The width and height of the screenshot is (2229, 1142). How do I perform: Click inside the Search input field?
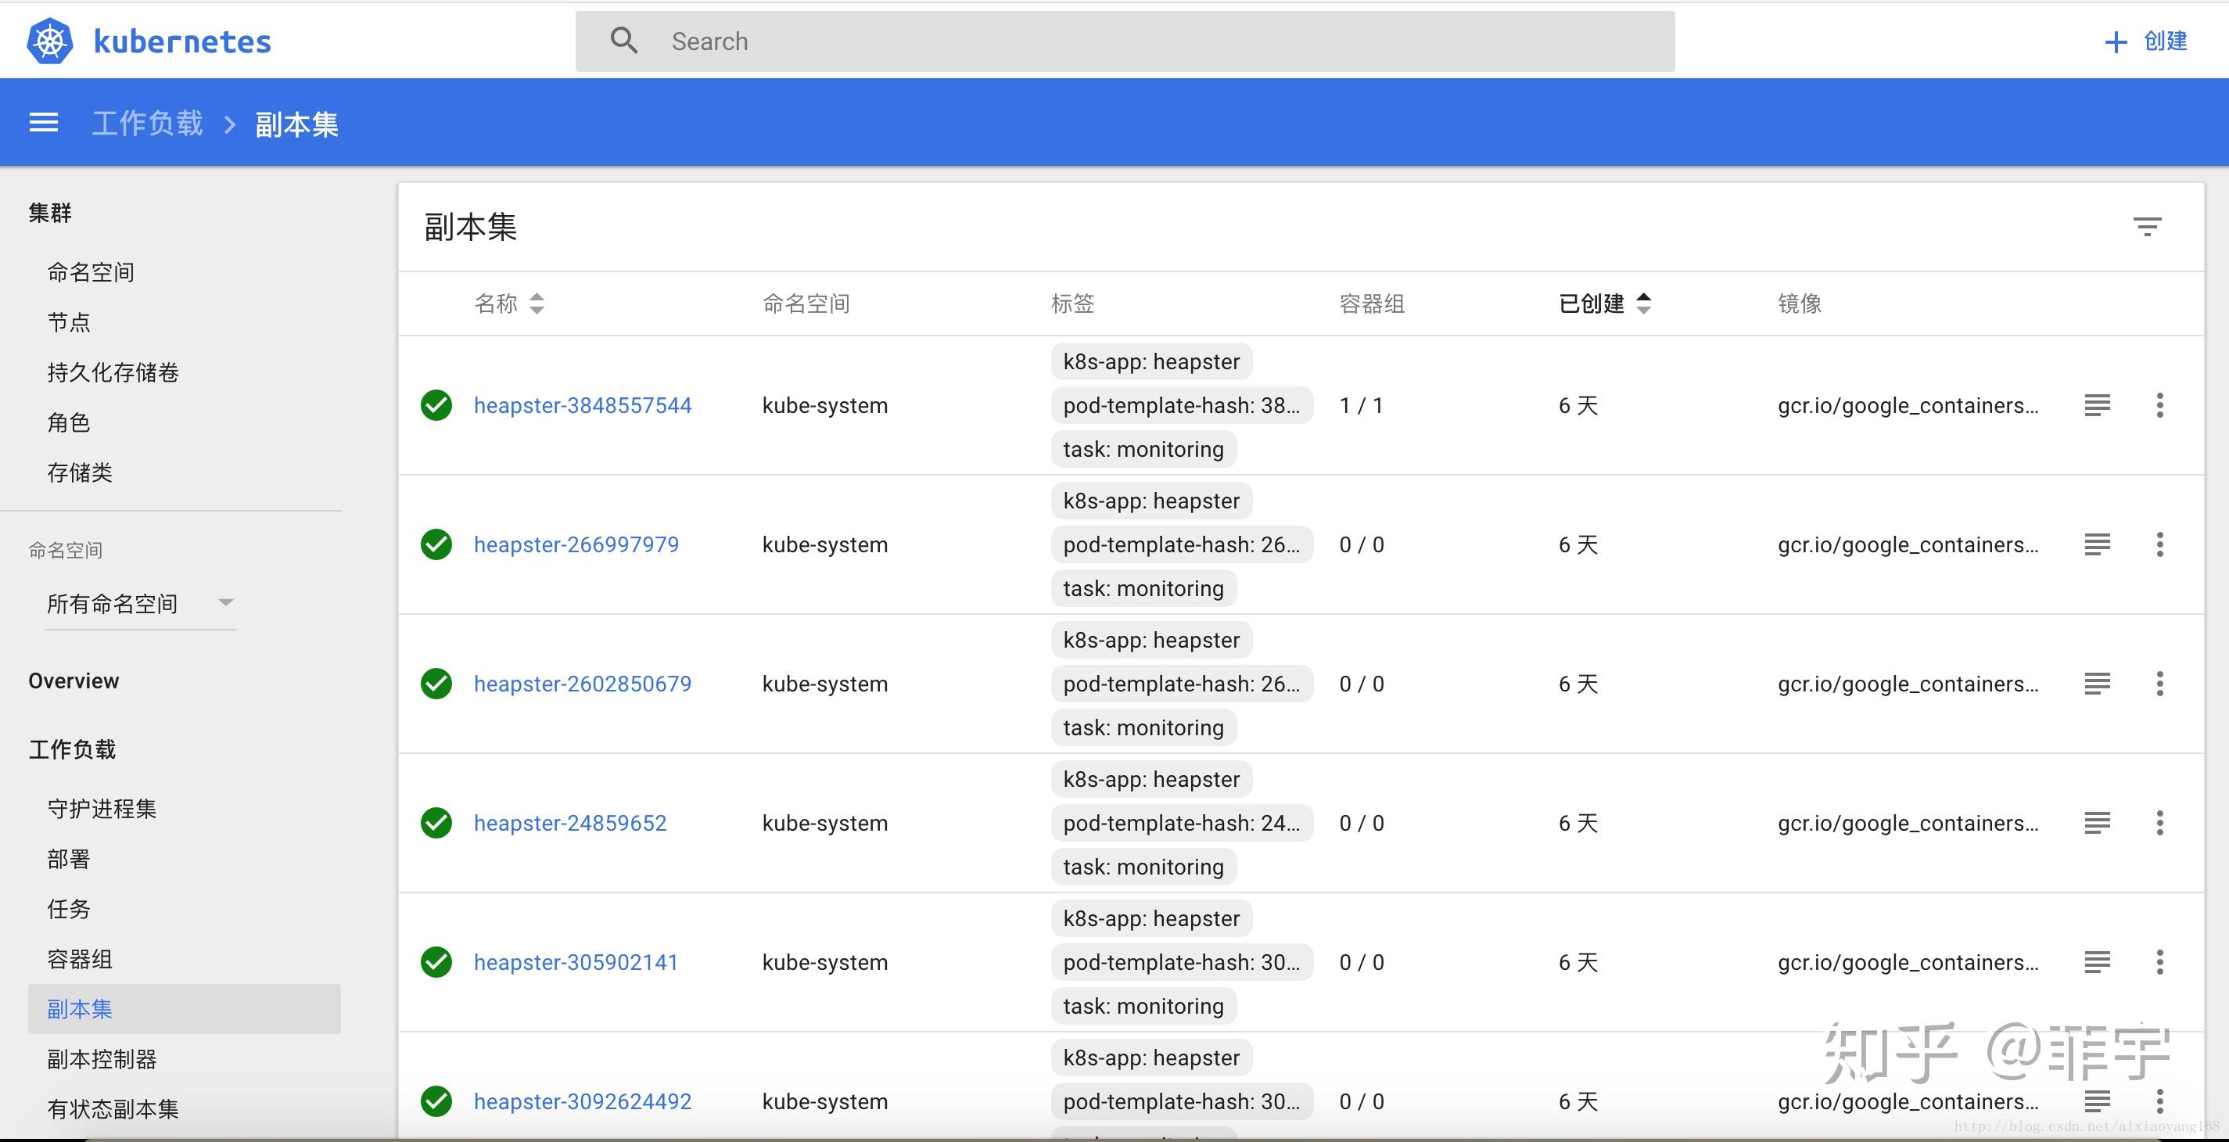(952, 40)
